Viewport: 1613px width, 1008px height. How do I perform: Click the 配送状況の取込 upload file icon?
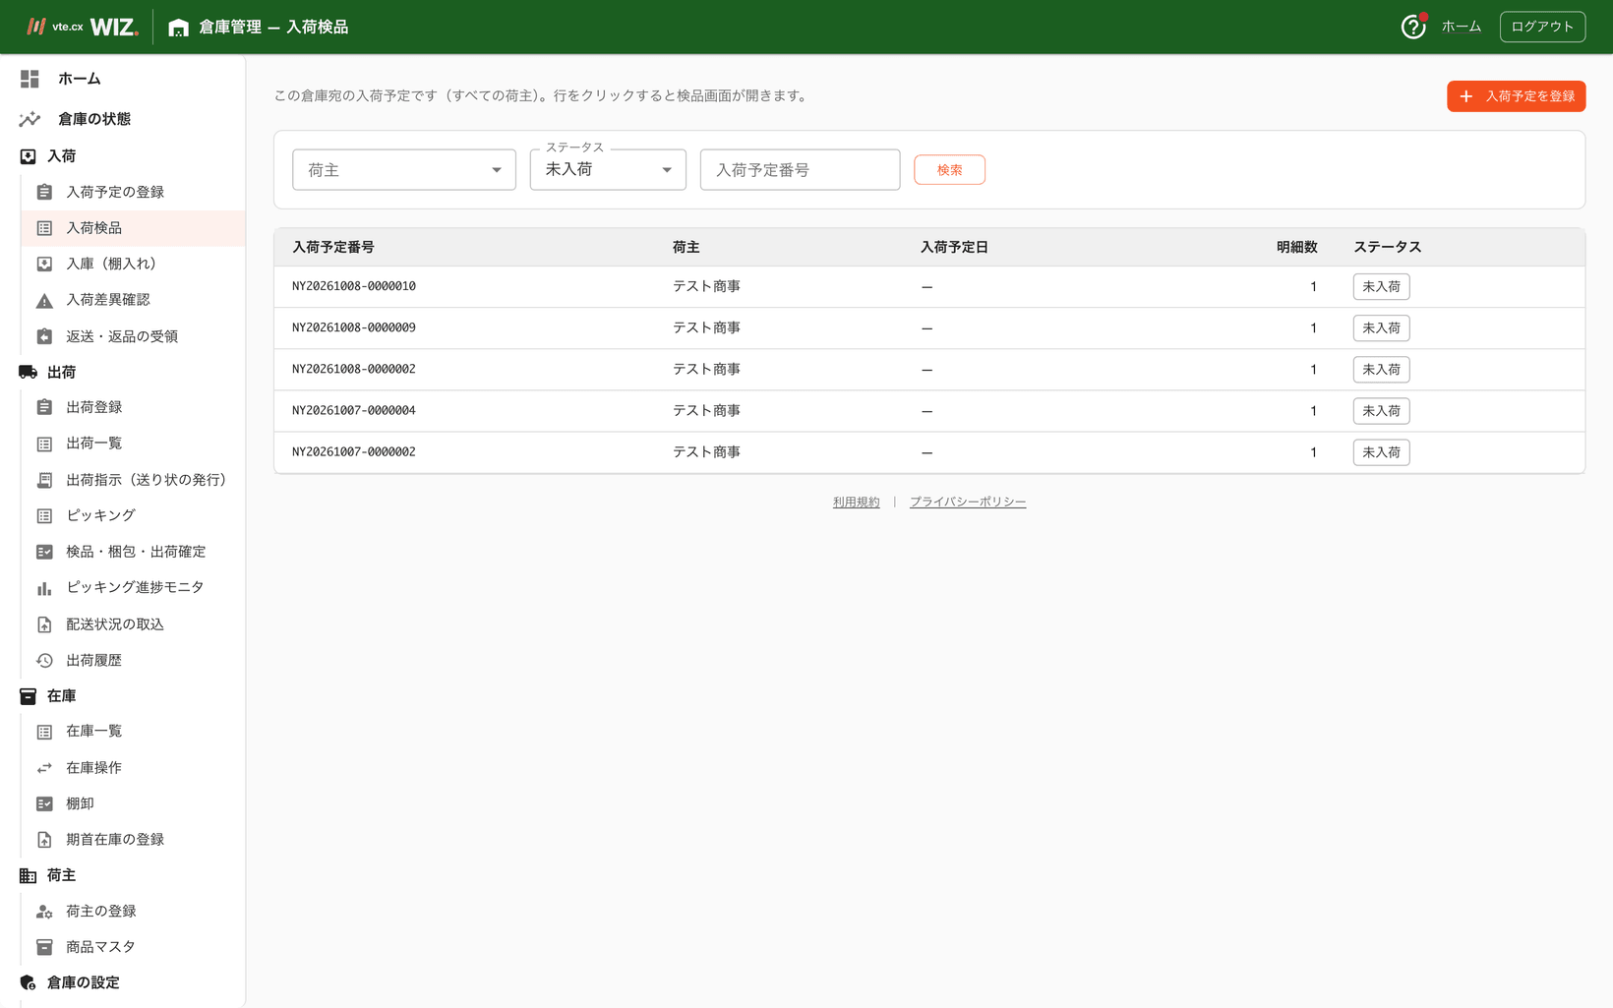click(44, 624)
